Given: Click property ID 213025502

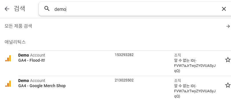Looking at the screenshot, I should [x=124, y=80].
